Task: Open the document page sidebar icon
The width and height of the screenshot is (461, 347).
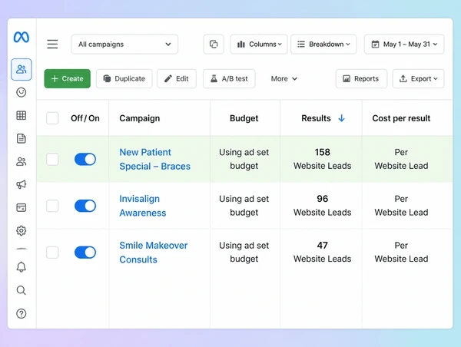Action: 22,138
